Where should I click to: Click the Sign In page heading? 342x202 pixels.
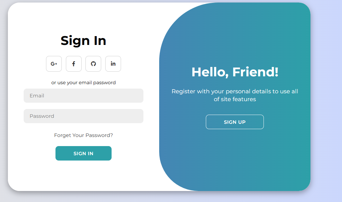83,41
